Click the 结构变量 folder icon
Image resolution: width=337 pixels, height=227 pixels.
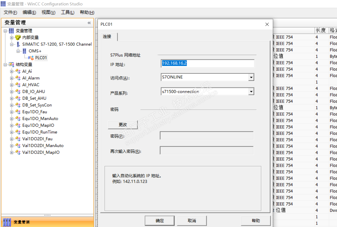(11, 65)
